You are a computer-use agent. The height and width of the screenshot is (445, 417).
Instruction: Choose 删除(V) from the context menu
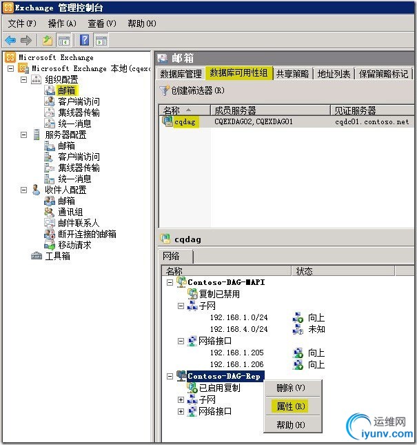291,387
